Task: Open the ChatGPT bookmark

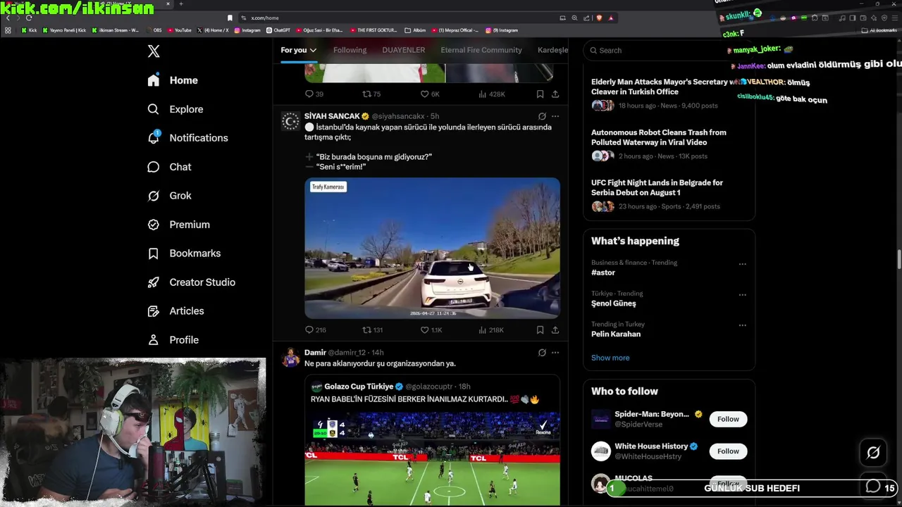Action: click(278, 30)
